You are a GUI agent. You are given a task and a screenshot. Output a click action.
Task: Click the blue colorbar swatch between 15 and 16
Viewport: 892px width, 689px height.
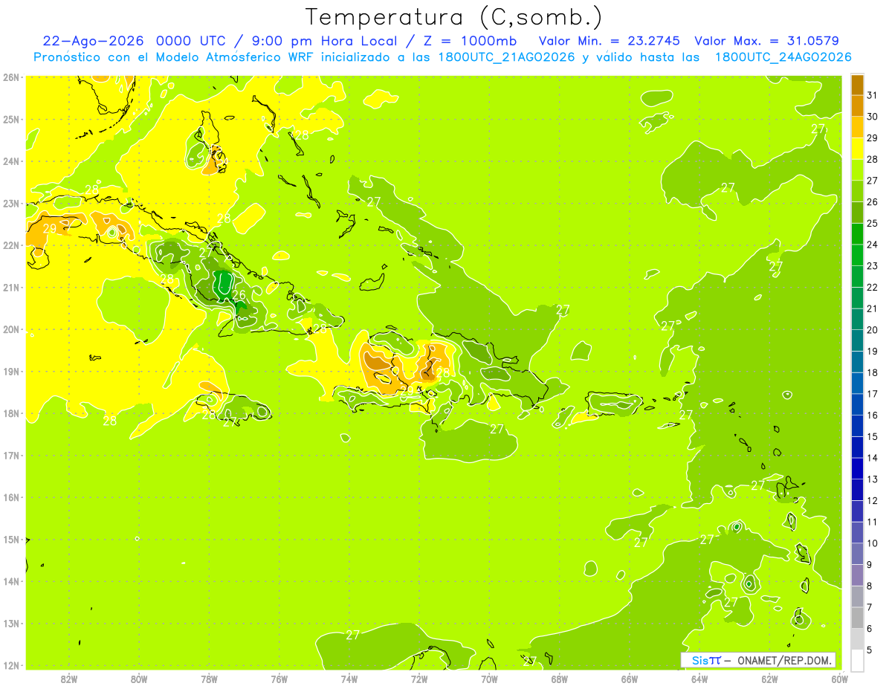pyautogui.click(x=857, y=426)
